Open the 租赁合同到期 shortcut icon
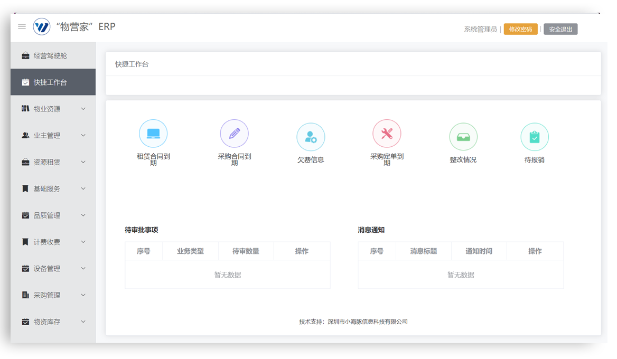The height and width of the screenshot is (359, 617). point(153,133)
